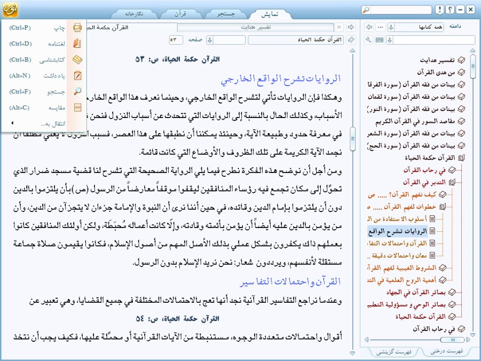
Task: Click the left arrow icon in the دامنه panel
Action: tap(369, 27)
